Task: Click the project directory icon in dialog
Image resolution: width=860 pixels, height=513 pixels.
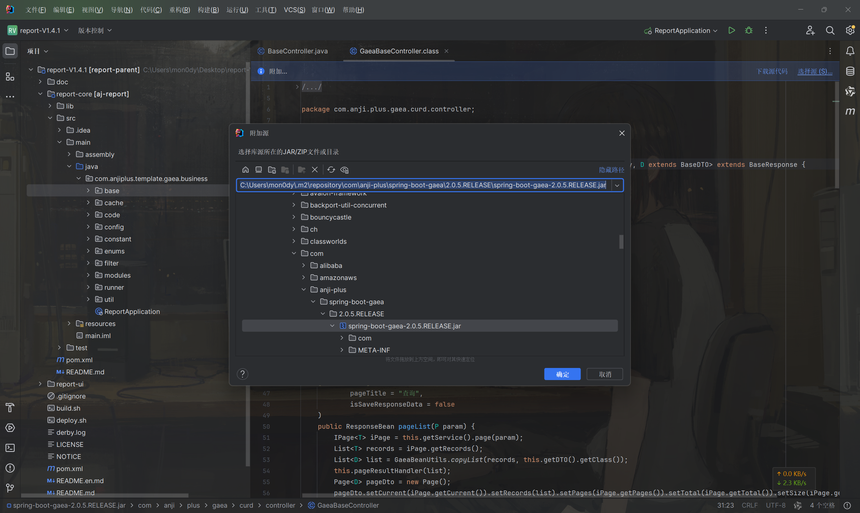Action: (272, 170)
